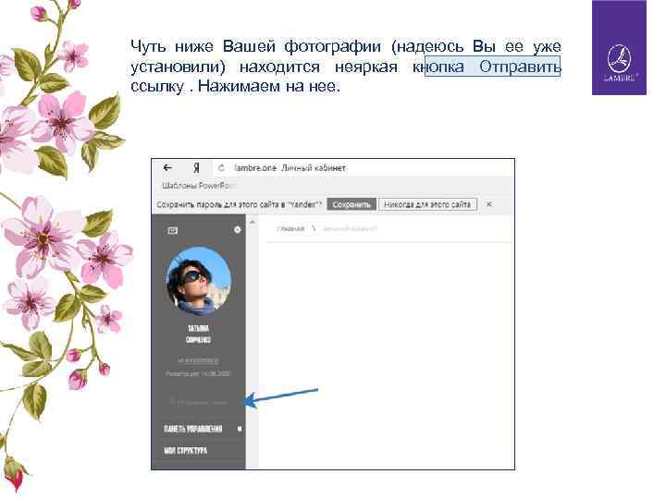This screenshot has width=666, height=499.
Task: Click 'Никогда для этого сайта' button
Action: click(x=427, y=204)
